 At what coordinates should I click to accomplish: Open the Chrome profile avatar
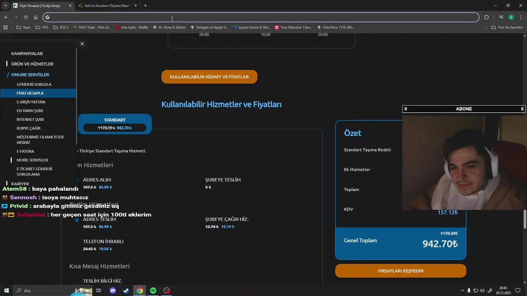point(511,17)
